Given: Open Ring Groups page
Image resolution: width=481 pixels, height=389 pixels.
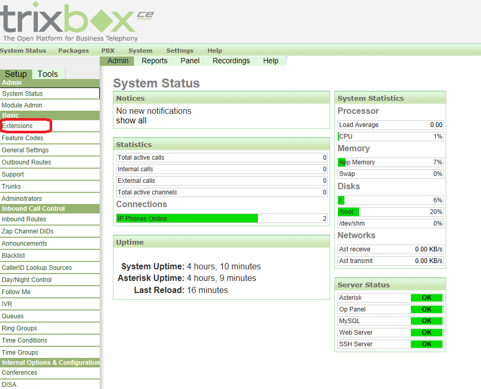Looking at the screenshot, I should 20,328.
